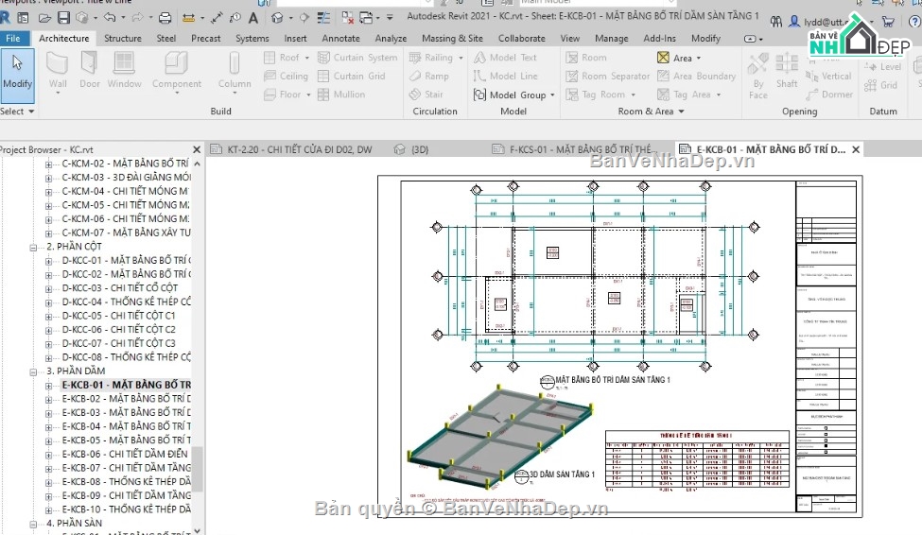This screenshot has width=922, height=535.
Task: Click the Ramp tool
Action: pos(428,76)
